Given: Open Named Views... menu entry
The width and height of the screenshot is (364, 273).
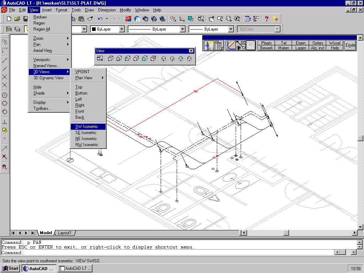Looking at the screenshot, I should pyautogui.click(x=50, y=66).
